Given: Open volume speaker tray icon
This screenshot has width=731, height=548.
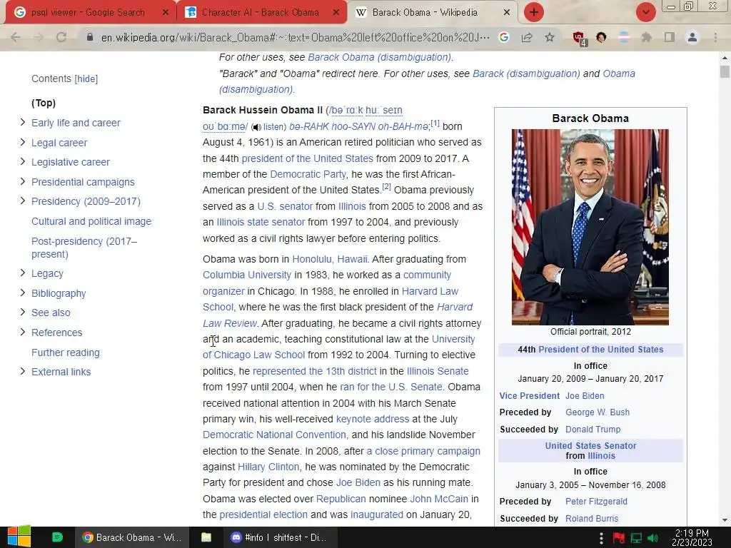Looking at the screenshot, I should click(652, 538).
